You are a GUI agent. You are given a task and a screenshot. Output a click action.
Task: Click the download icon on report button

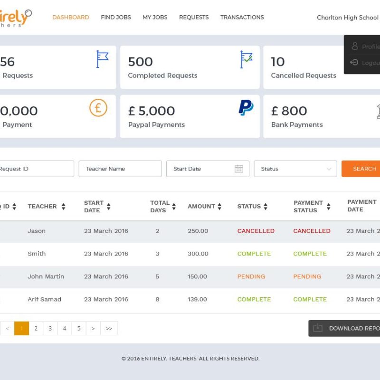click(318, 328)
